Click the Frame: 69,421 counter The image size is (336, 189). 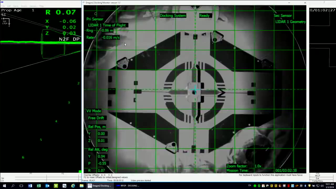[88, 181]
